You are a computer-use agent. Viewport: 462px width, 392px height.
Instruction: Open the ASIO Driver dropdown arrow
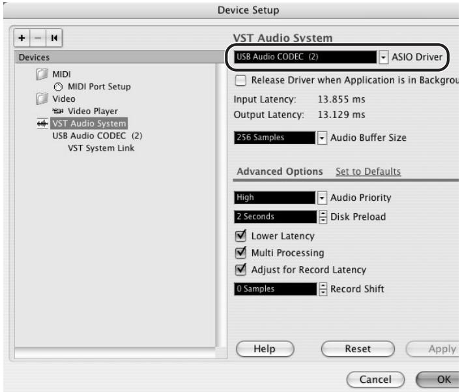tap(383, 57)
